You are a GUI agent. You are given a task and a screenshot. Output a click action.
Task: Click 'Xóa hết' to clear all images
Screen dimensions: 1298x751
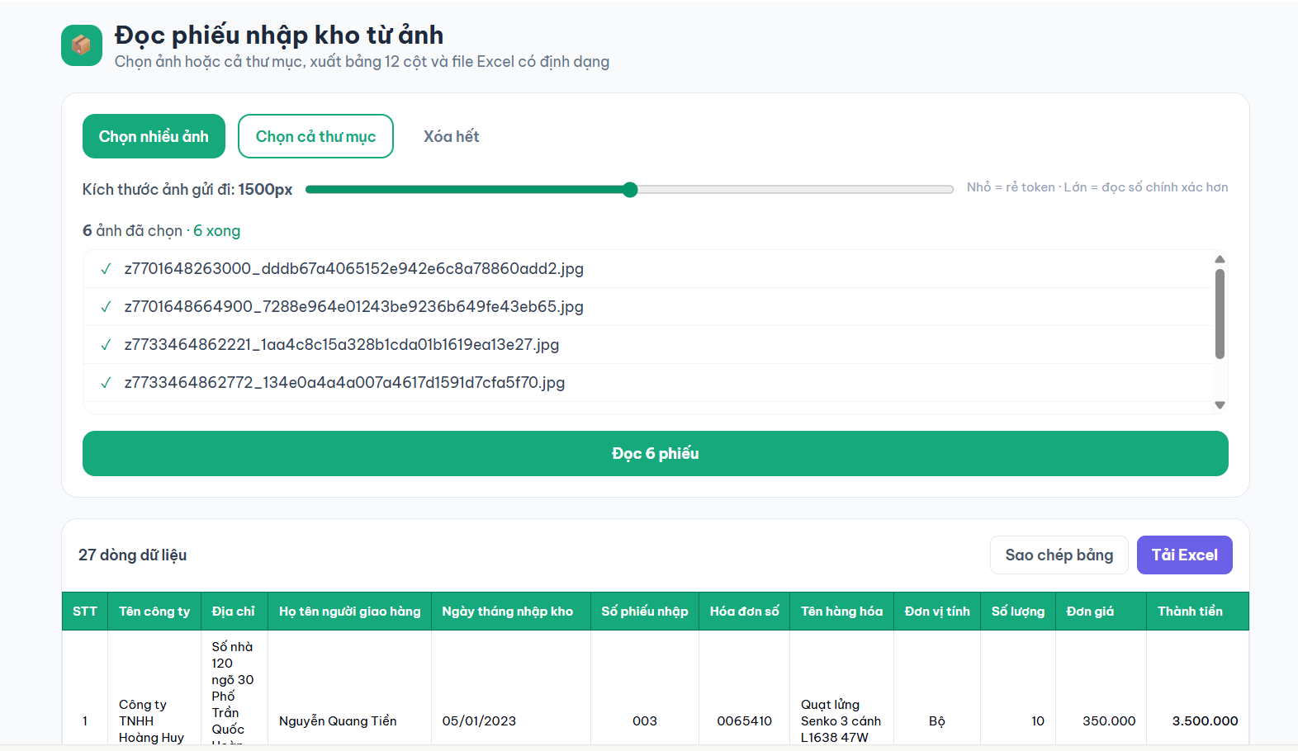451,136
